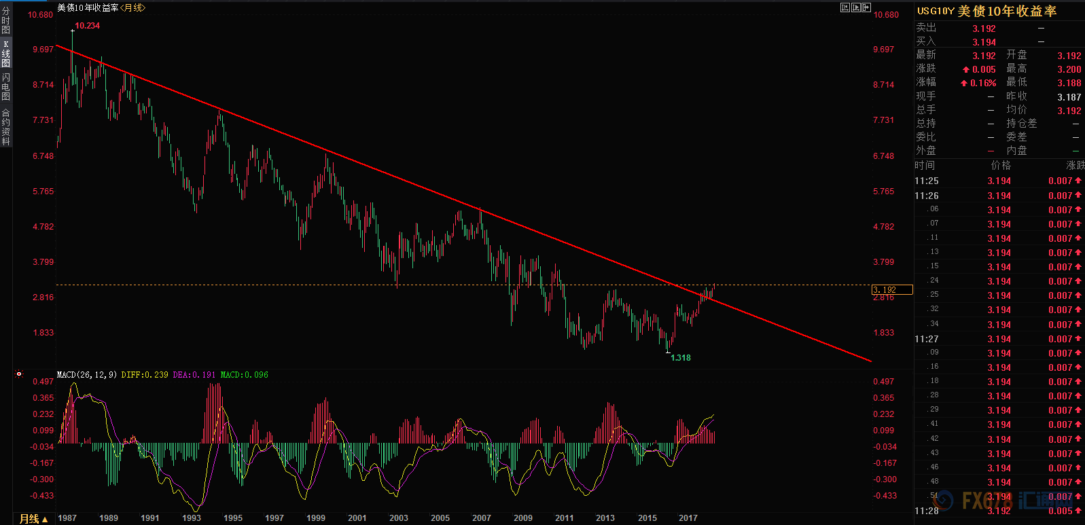The image size is (1085, 525).
Task: Click the red sun icon beside MACD
Action: pos(19,374)
